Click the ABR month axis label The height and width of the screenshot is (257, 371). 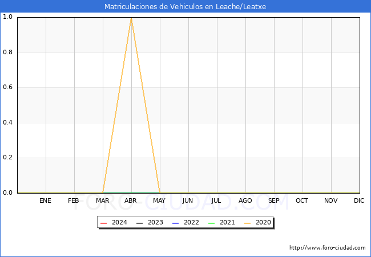(x=131, y=200)
